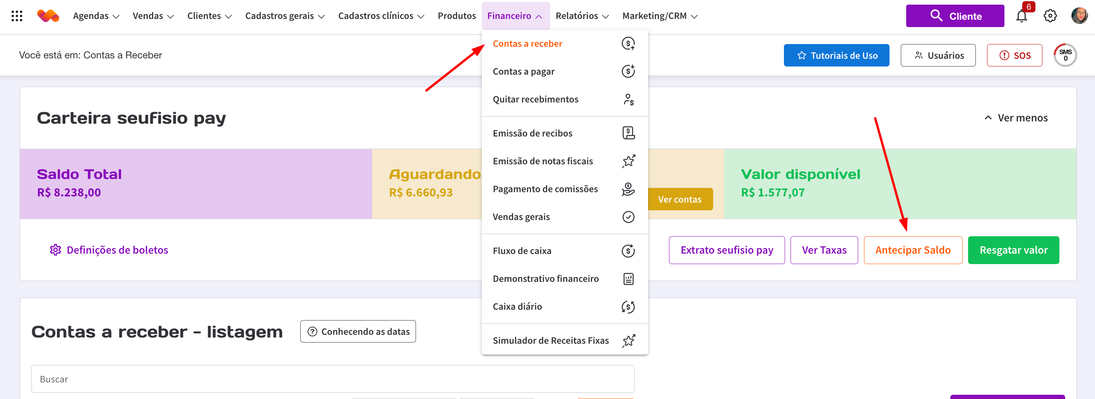Screen dimensions: 1095x399
Task: Select Contas a pagar menu item
Action: tap(523, 72)
